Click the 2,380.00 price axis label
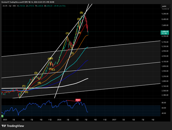 [165, 95]
